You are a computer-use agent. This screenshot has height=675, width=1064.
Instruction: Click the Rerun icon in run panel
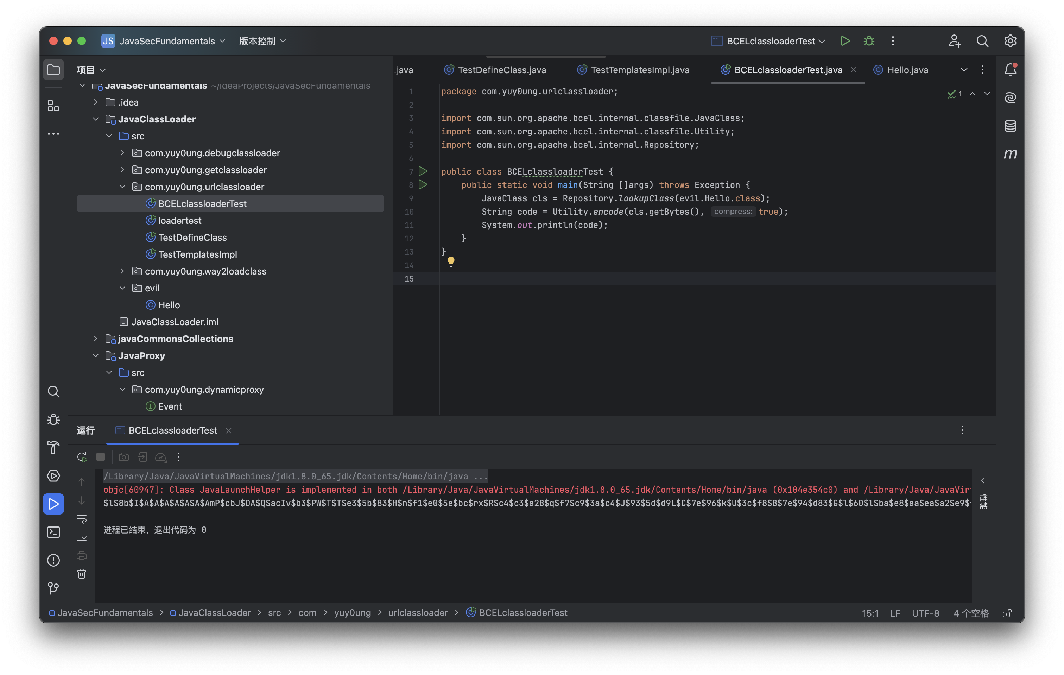tap(82, 457)
